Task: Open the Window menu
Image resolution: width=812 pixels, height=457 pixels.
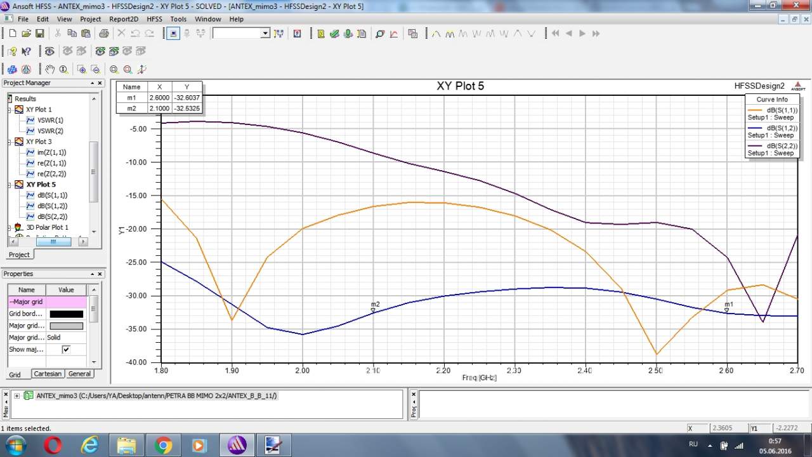Action: pyautogui.click(x=208, y=19)
